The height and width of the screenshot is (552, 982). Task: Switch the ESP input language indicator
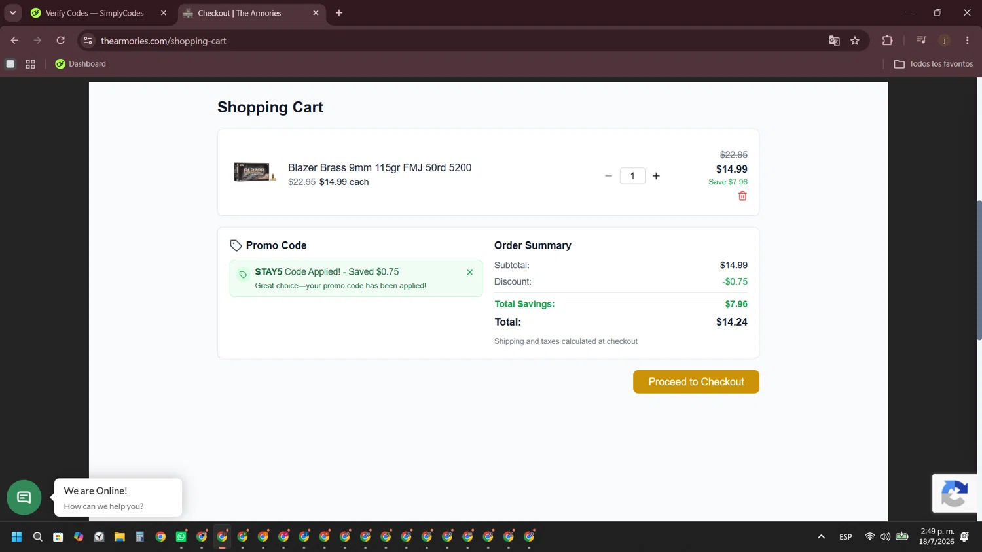[x=846, y=537]
